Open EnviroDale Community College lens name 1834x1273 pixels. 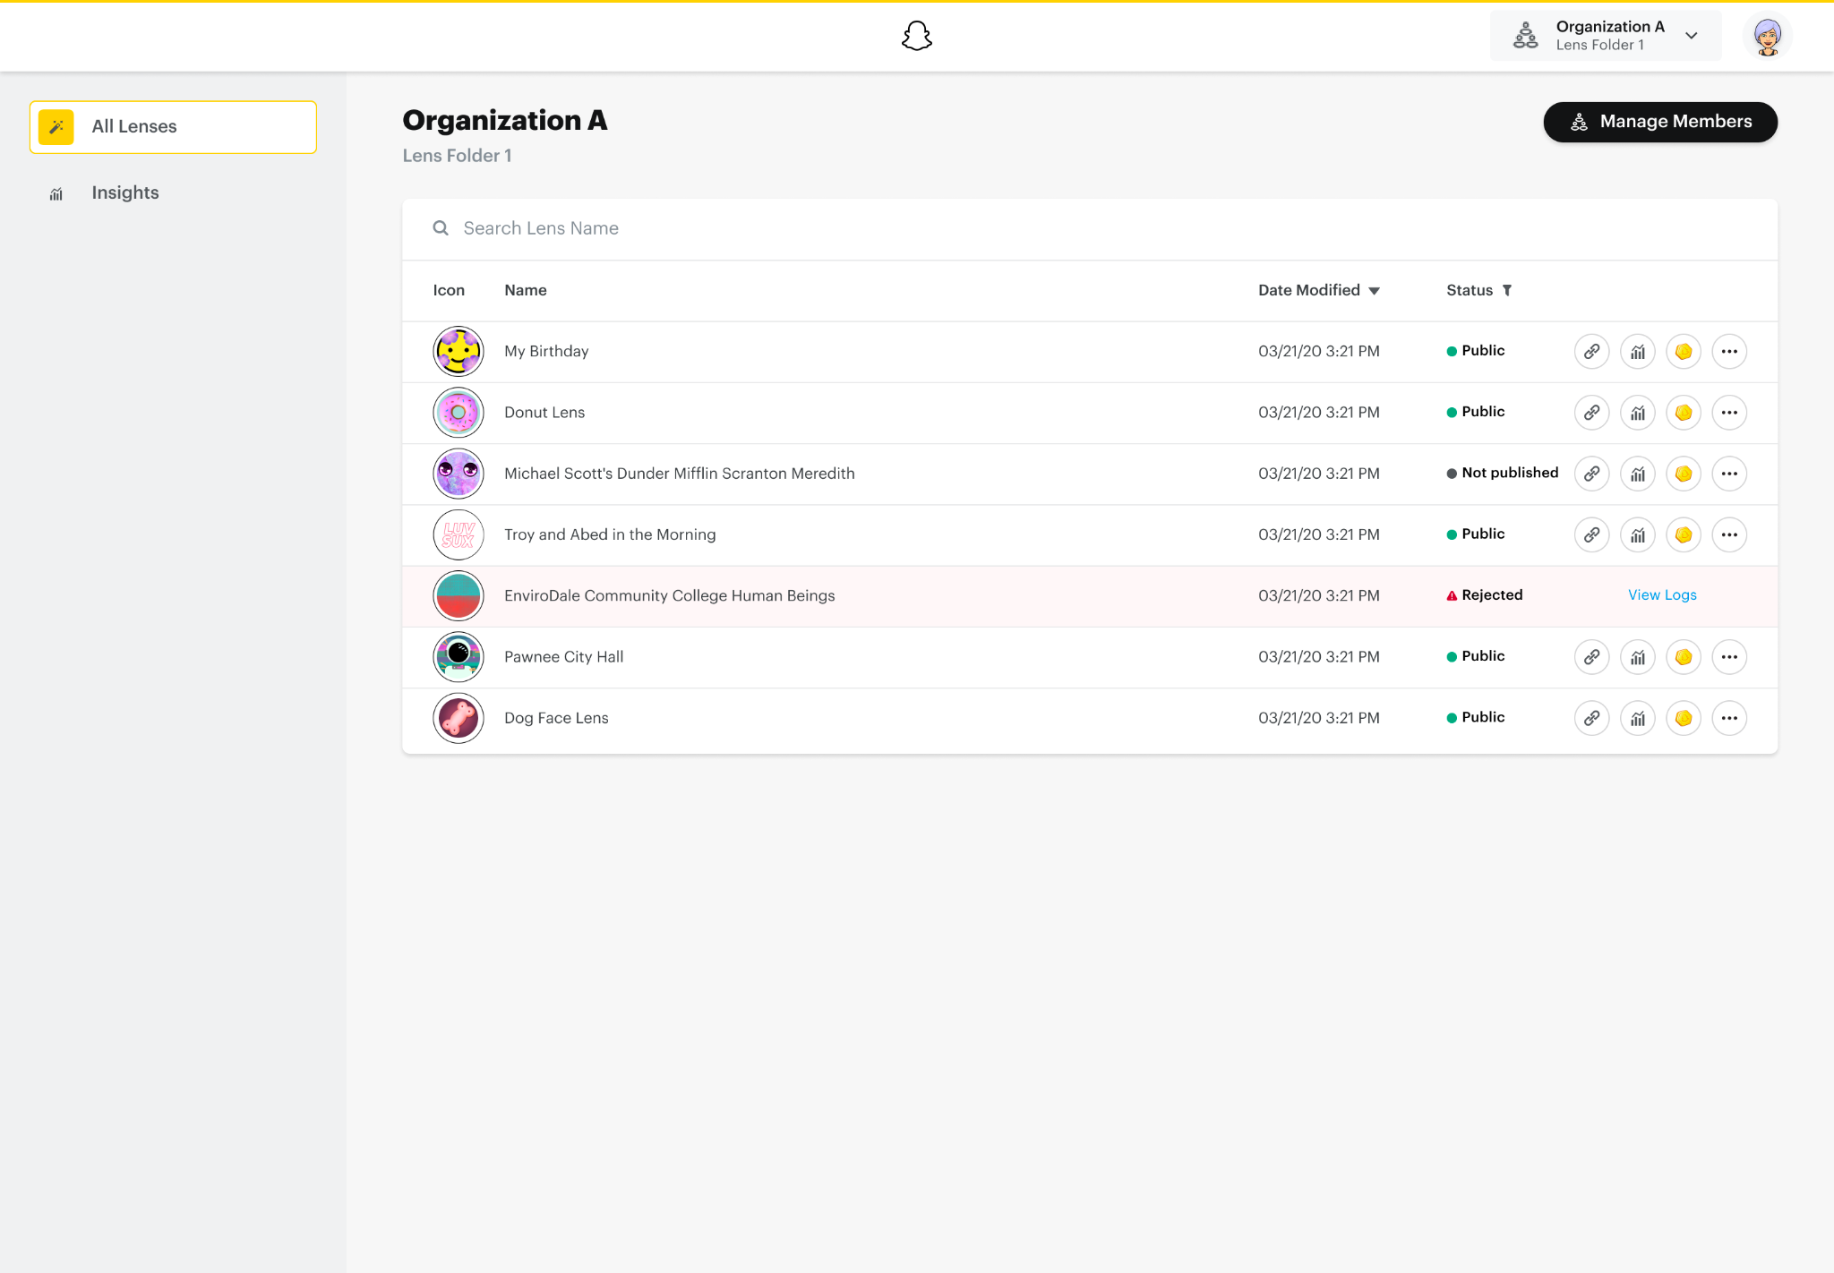[669, 596]
